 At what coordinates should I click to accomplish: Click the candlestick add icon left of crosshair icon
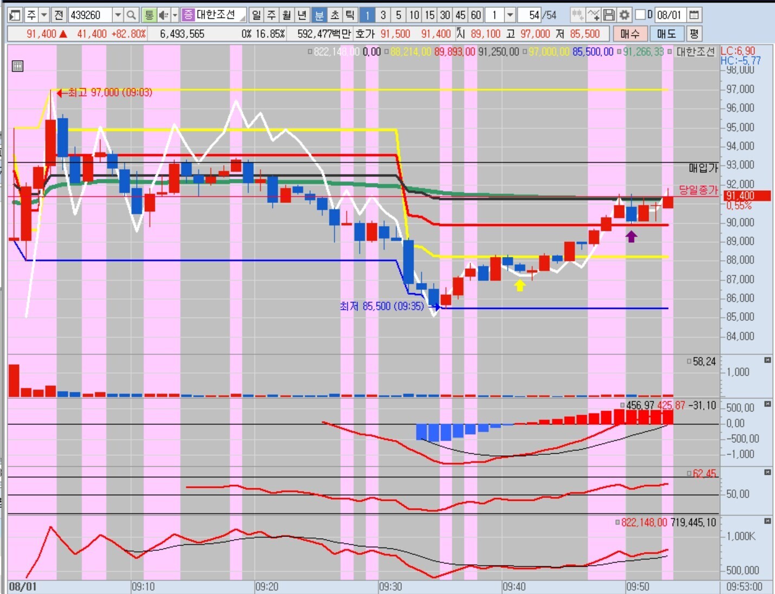(x=578, y=15)
